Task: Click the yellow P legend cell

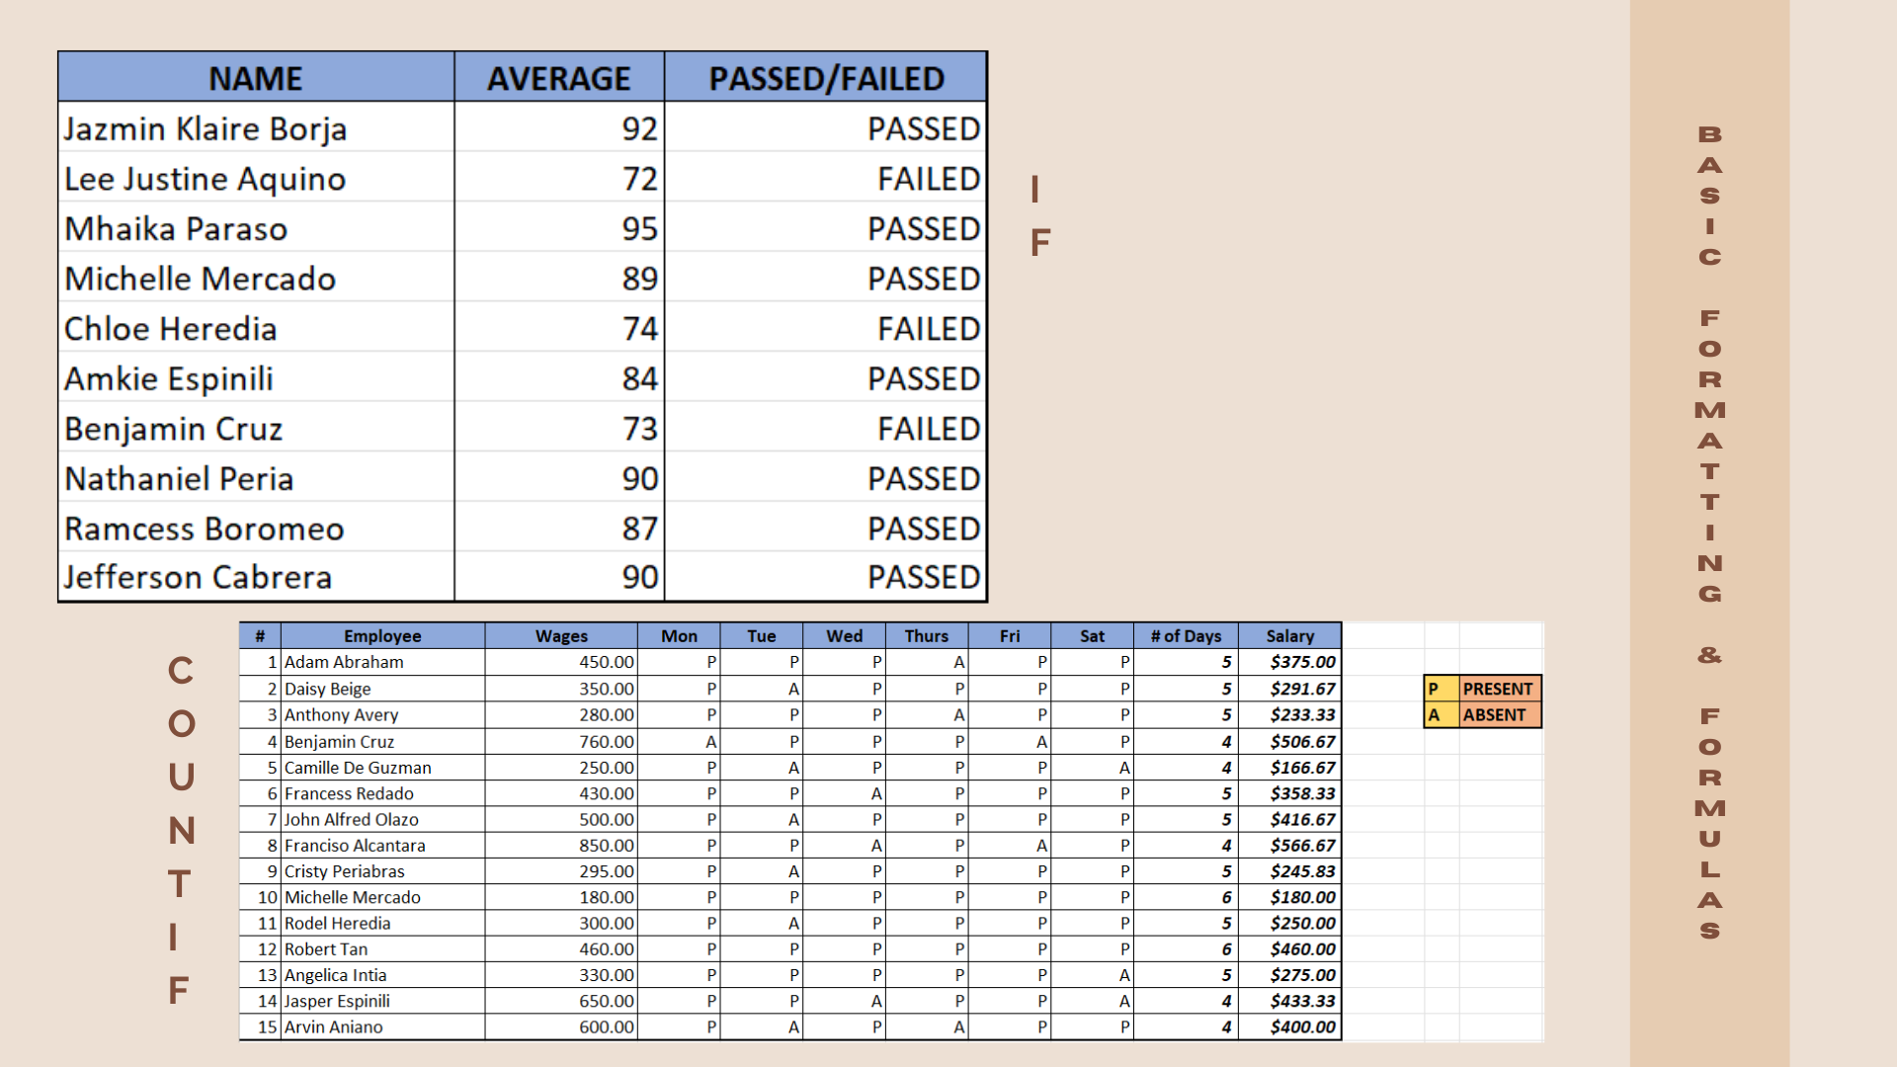Action: (x=1440, y=689)
